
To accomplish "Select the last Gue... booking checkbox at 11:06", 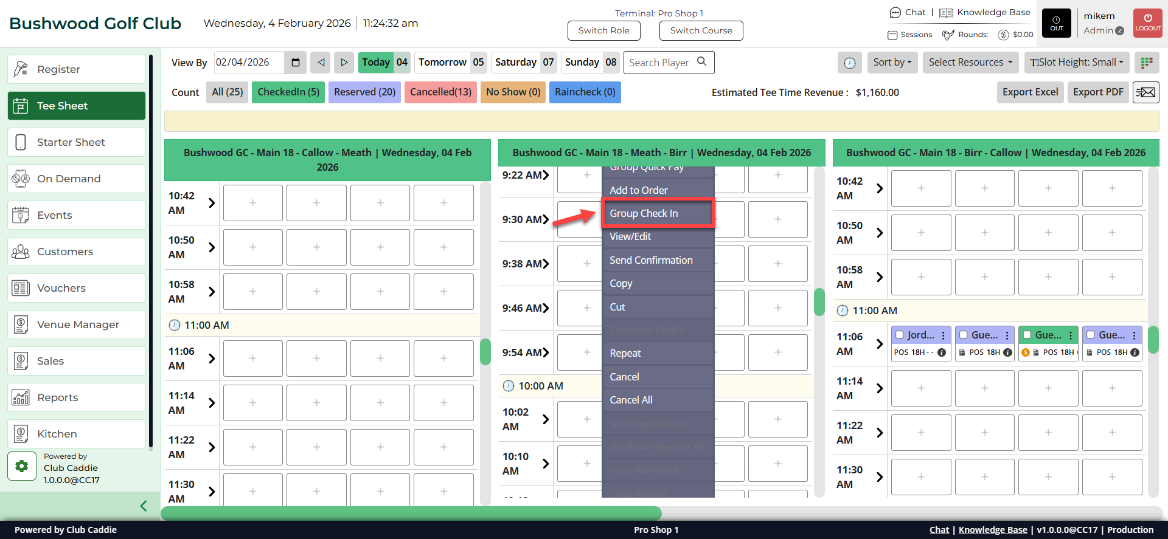I will [1091, 335].
